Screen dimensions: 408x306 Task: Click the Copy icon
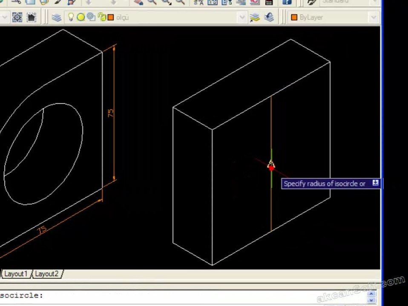coord(30,3)
